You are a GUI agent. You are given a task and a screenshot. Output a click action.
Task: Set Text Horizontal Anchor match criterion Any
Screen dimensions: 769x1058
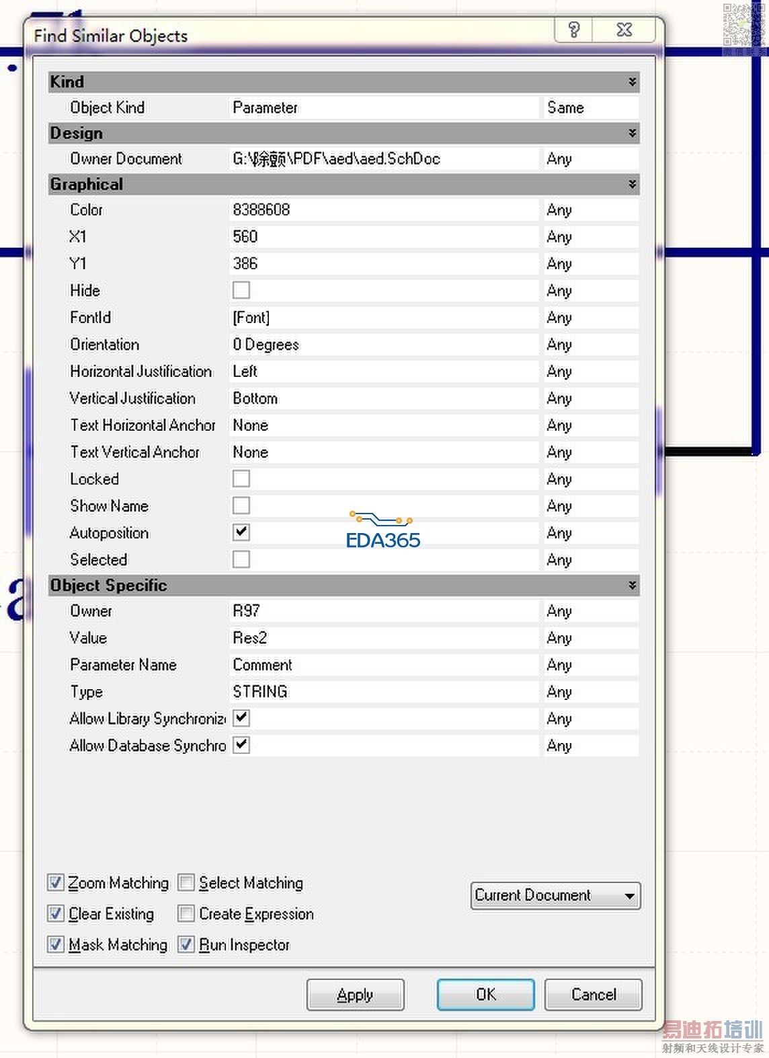pyautogui.click(x=590, y=425)
